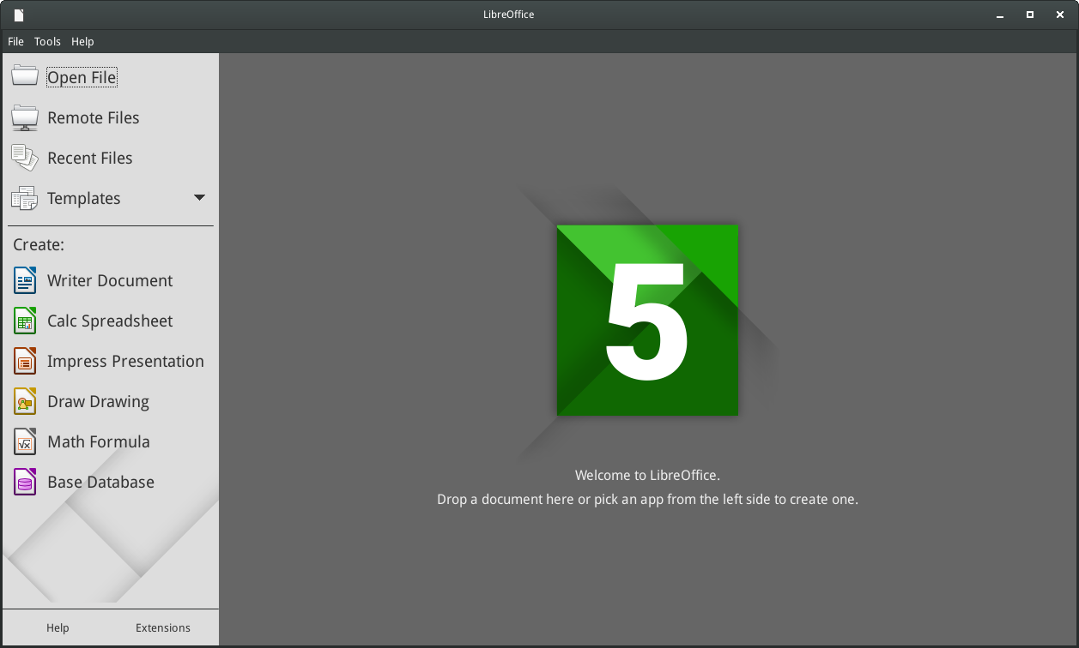The width and height of the screenshot is (1079, 648).
Task: Create a new Calc Spreadsheet
Action: (110, 321)
